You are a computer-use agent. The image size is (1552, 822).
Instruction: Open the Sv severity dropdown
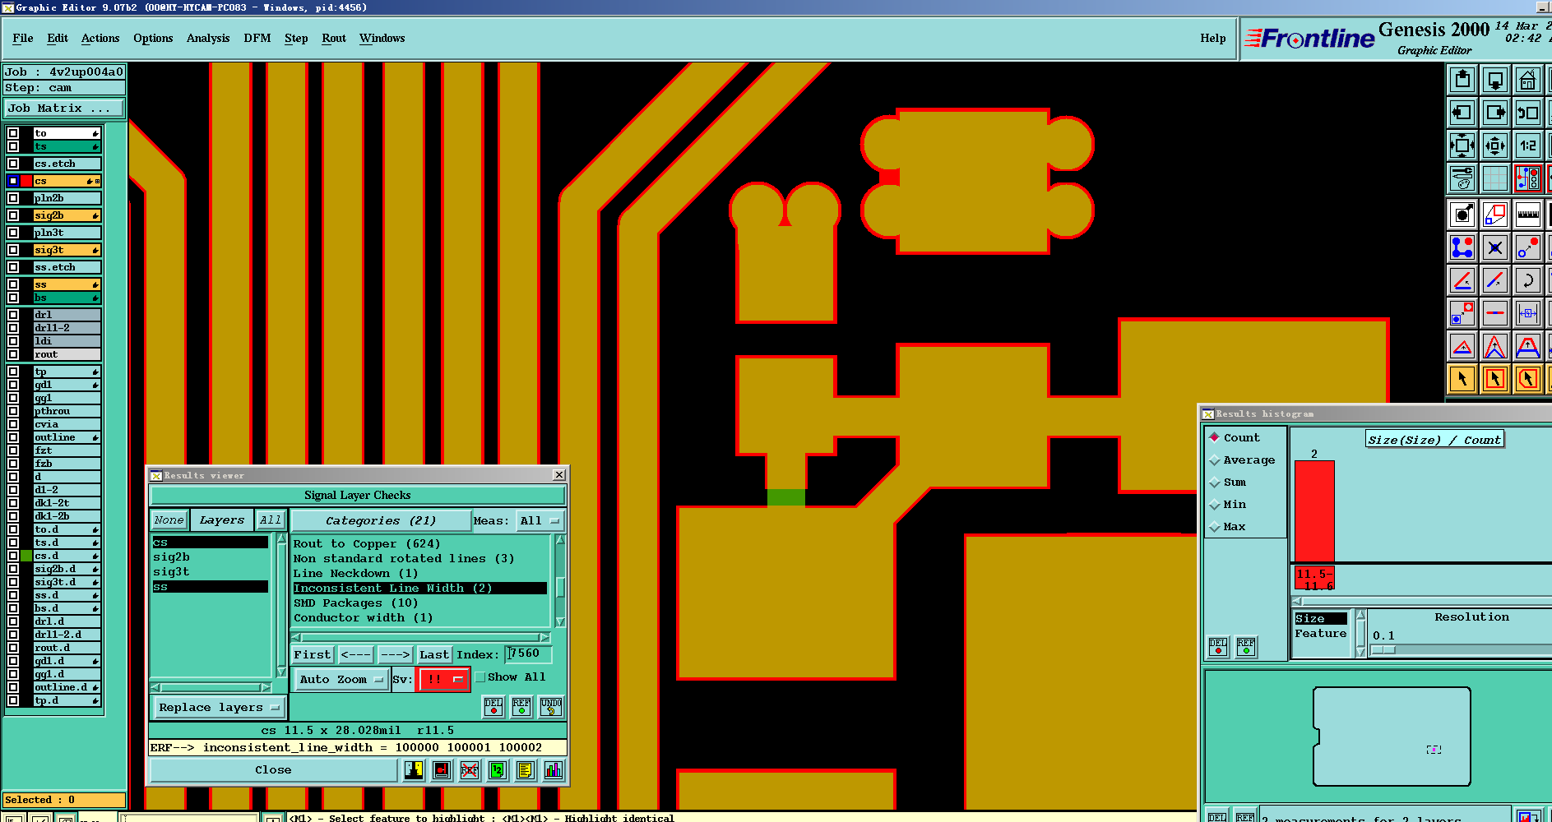(x=443, y=679)
